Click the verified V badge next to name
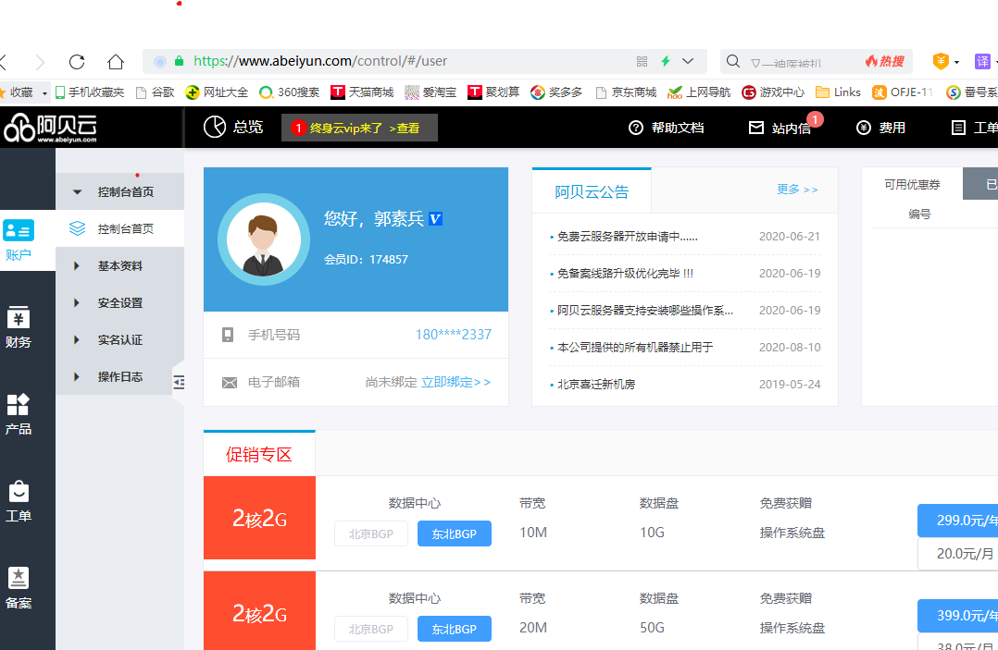Screen dimensions: 998x650 point(435,218)
